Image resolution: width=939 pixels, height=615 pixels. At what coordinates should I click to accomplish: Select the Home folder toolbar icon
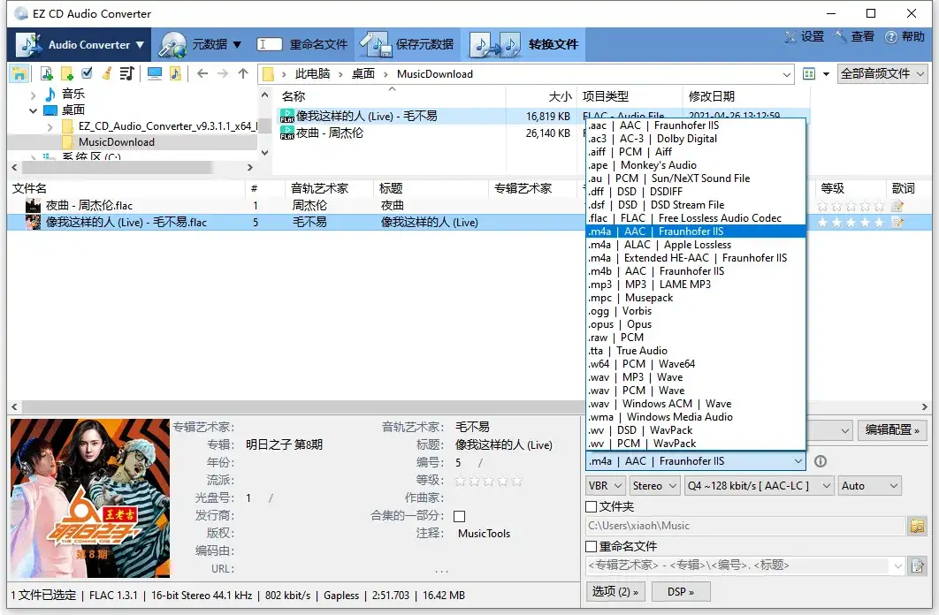(19, 73)
